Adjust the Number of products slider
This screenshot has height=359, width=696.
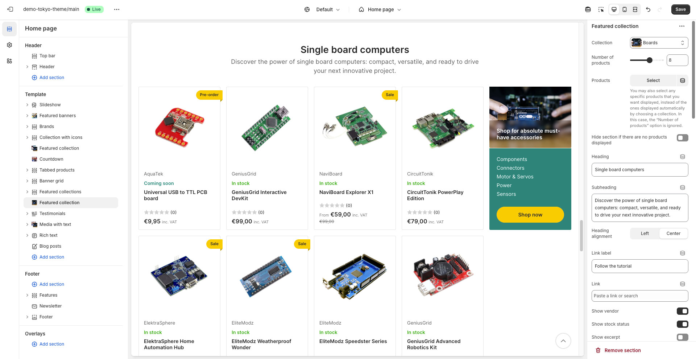tap(649, 60)
